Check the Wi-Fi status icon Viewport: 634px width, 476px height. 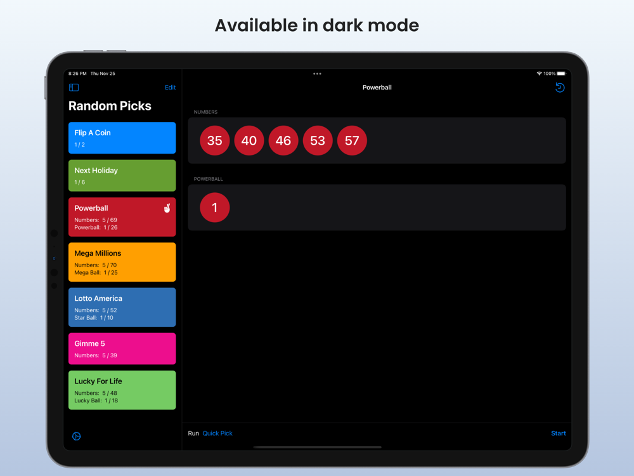point(539,74)
